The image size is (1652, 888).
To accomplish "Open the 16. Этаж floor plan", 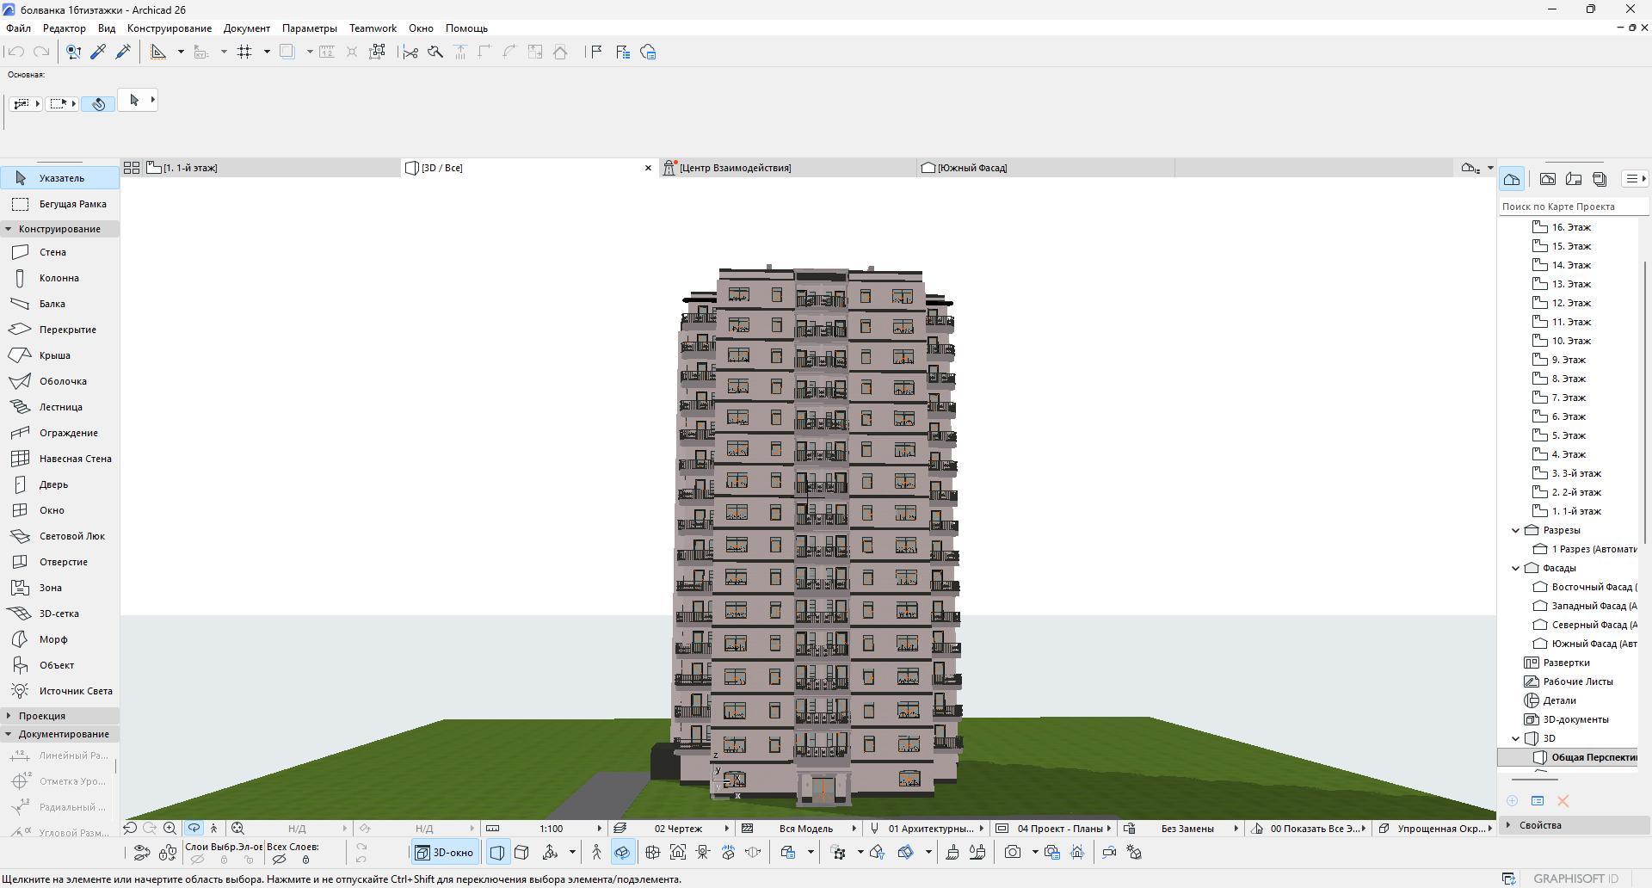I will tap(1570, 227).
